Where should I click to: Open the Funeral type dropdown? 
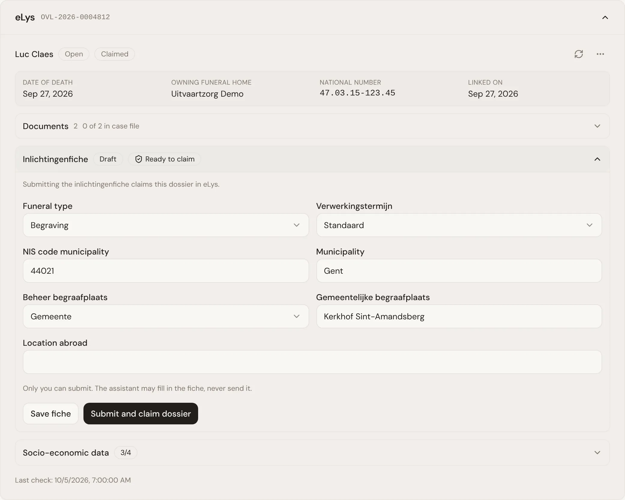click(x=166, y=225)
